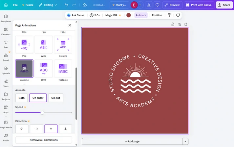The image size is (234, 147).
Task: Open Tools in the sidebar
Action: click(x=6, y=83)
